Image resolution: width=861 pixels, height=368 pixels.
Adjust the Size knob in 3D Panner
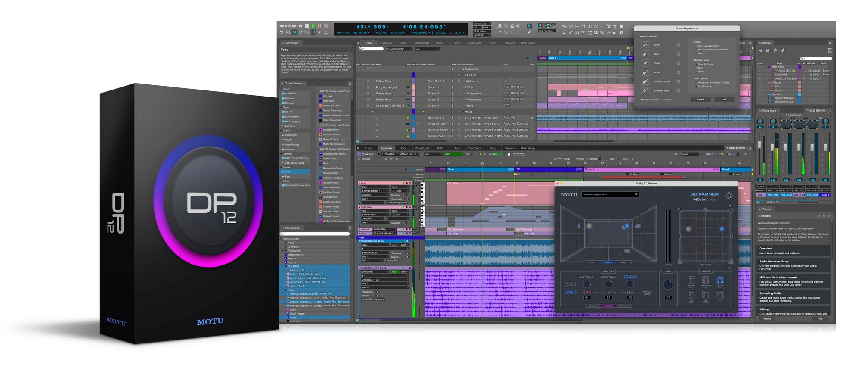tap(668, 284)
